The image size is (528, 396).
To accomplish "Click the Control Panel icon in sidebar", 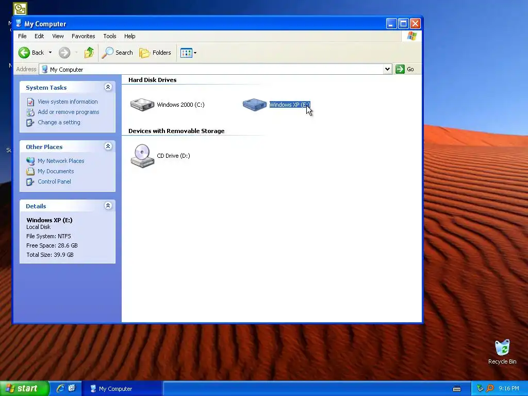I will pyautogui.click(x=30, y=182).
